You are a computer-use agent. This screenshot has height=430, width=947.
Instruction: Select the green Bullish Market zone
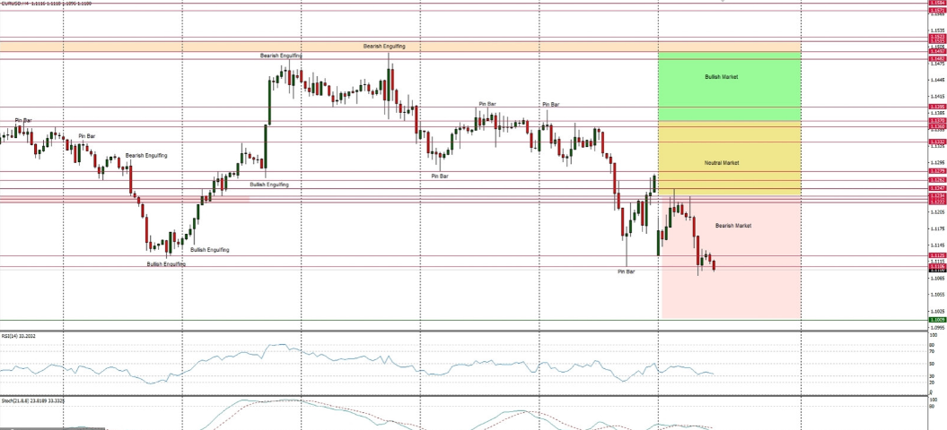[x=729, y=86]
